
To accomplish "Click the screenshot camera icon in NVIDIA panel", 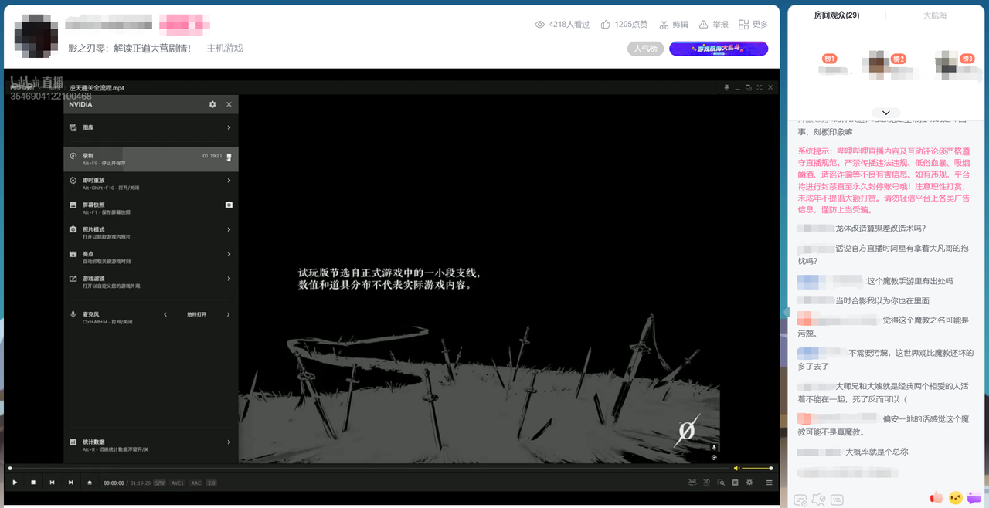I will coord(228,205).
